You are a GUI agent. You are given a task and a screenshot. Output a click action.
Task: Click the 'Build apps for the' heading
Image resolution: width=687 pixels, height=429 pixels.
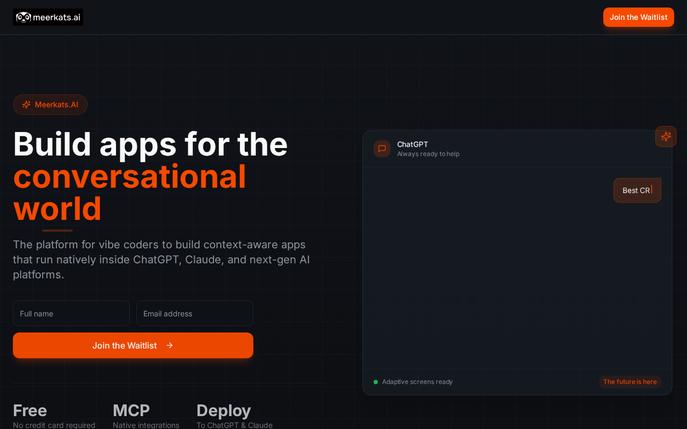click(150, 144)
